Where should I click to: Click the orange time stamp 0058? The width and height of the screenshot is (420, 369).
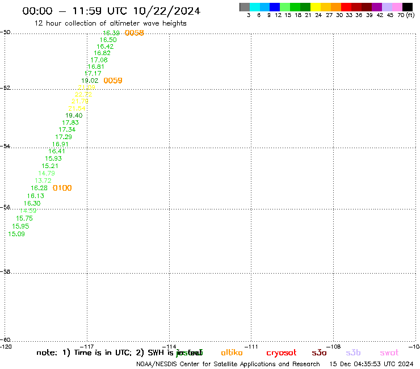pos(135,33)
